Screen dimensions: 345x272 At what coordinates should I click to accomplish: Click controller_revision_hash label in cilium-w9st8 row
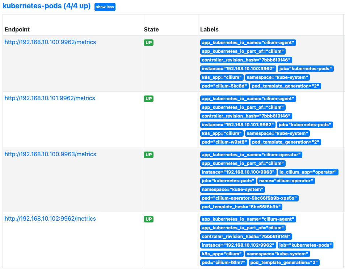pos(246,116)
